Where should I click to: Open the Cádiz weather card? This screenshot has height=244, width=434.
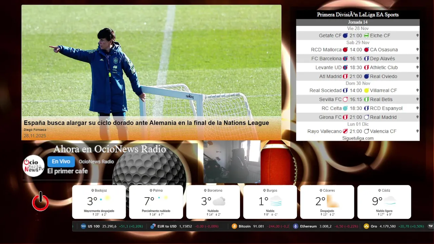click(x=384, y=202)
